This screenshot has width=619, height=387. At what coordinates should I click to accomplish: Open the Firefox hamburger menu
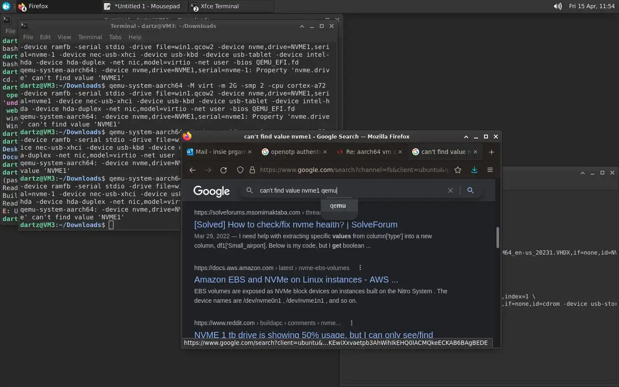(x=490, y=170)
